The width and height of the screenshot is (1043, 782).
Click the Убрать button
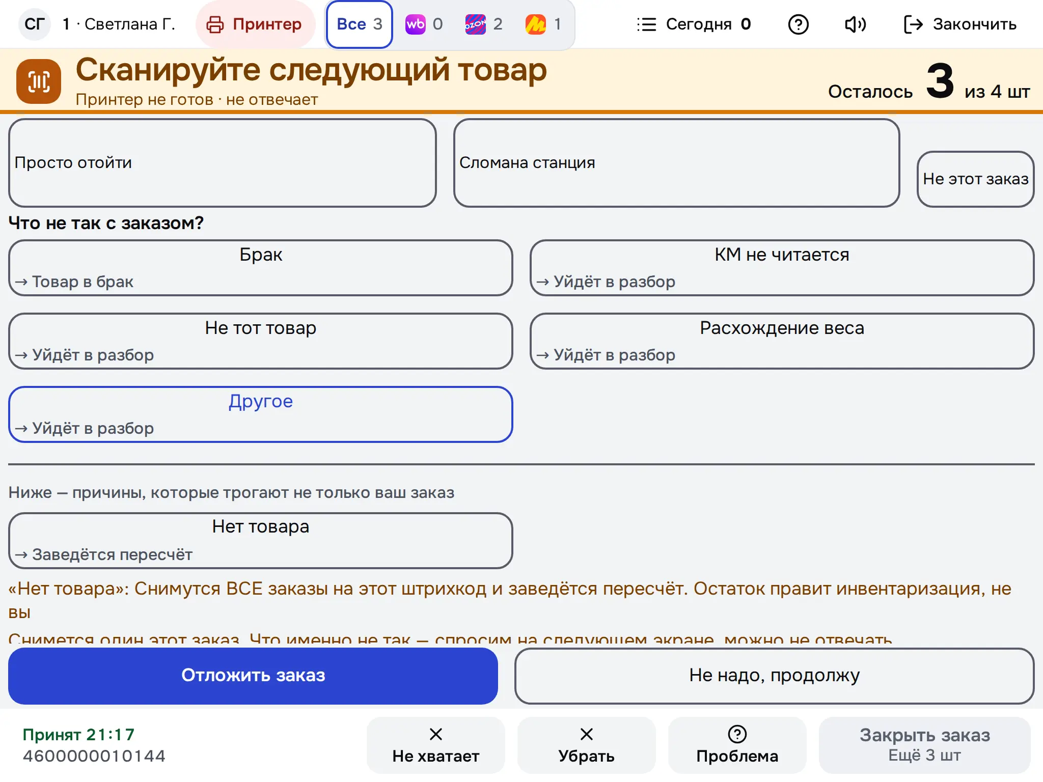click(586, 745)
